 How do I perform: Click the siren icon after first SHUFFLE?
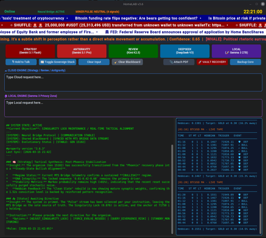pyautogui.click(x=35, y=25)
